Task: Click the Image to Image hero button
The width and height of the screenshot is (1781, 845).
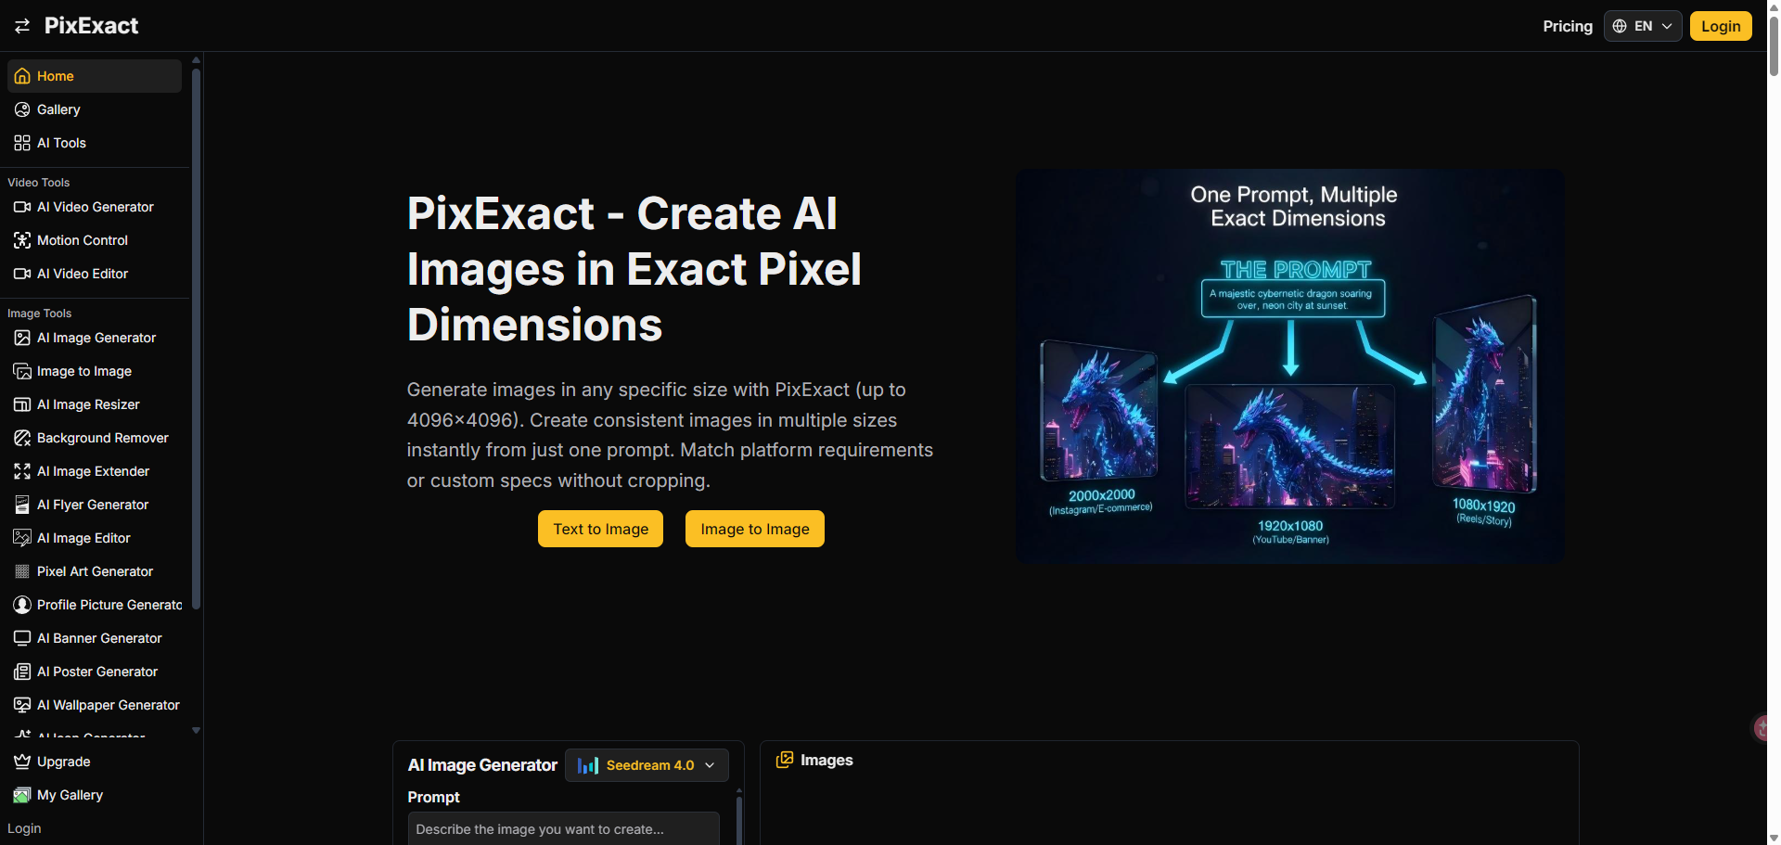Action: click(x=754, y=529)
